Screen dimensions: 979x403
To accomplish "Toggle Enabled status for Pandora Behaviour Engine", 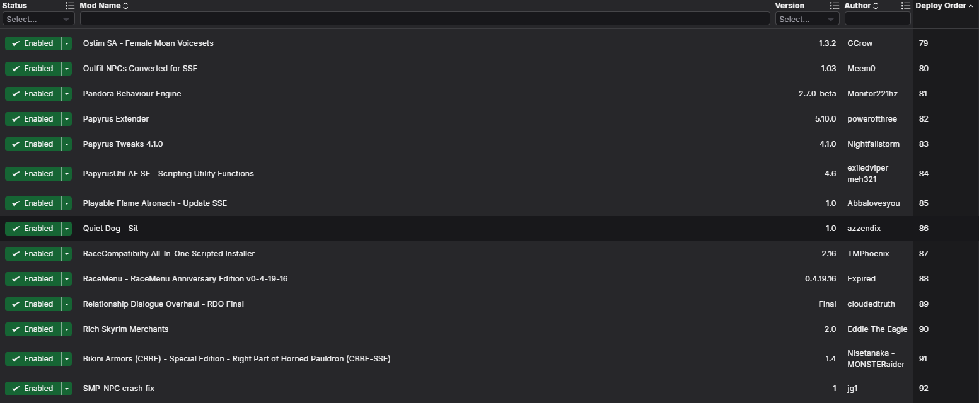I will tap(33, 94).
